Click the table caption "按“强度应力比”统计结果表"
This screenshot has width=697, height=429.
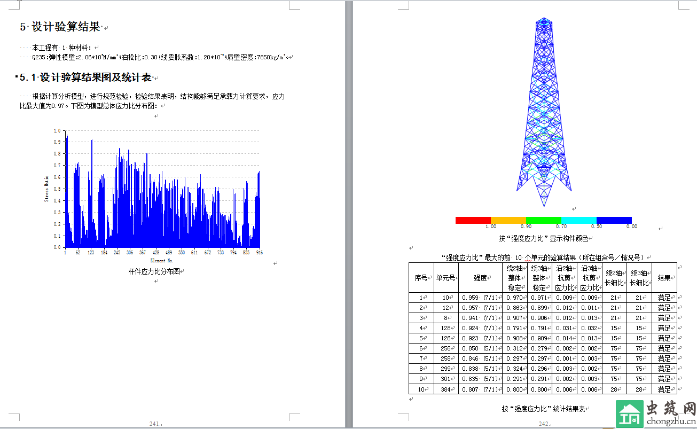tap(543, 409)
